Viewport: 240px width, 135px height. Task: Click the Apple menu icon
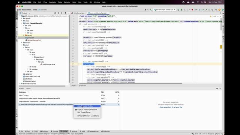[19, 2]
